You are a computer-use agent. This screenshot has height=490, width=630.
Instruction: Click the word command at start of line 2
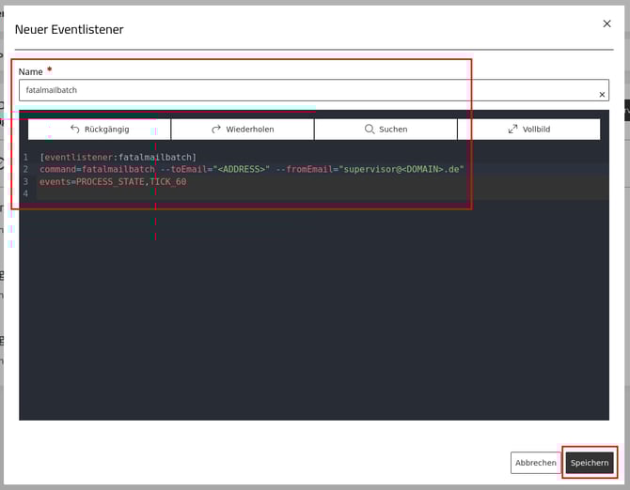pyautogui.click(x=58, y=169)
